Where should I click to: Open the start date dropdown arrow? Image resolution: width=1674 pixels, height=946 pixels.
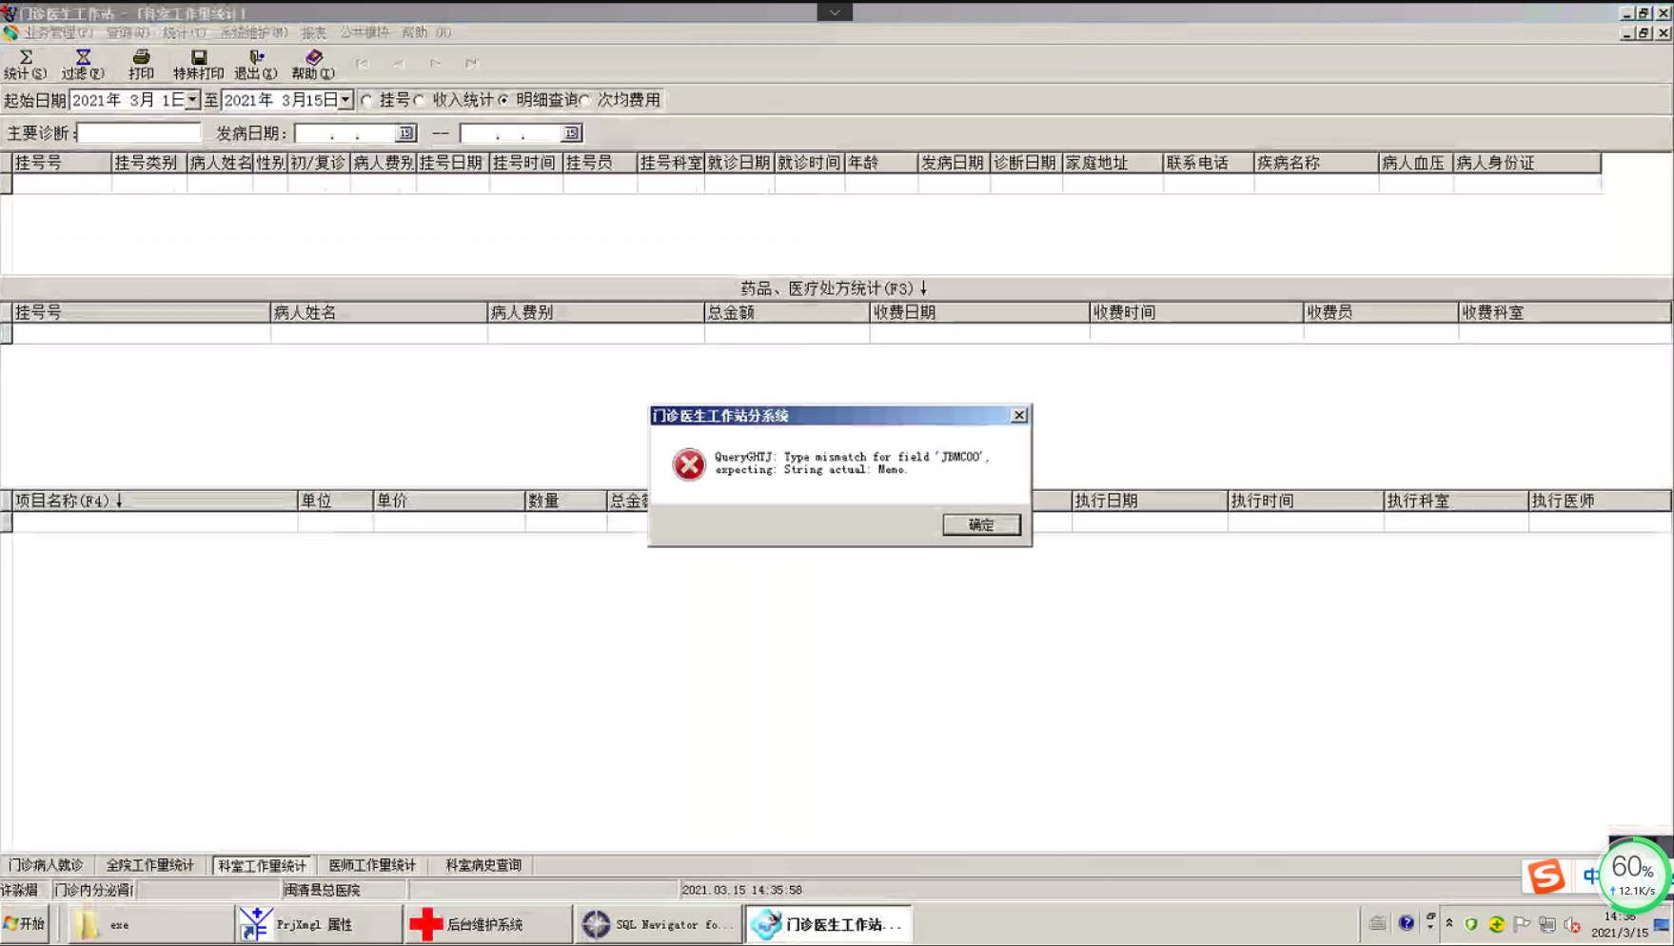coord(192,100)
